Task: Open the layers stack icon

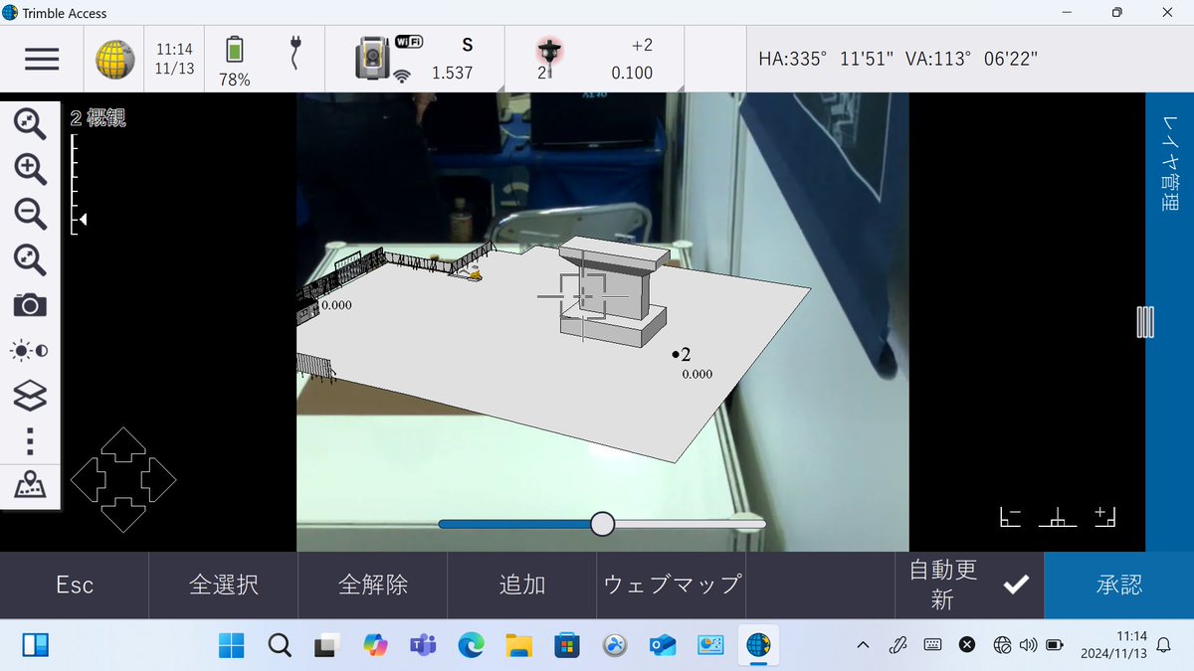Action: click(x=30, y=396)
